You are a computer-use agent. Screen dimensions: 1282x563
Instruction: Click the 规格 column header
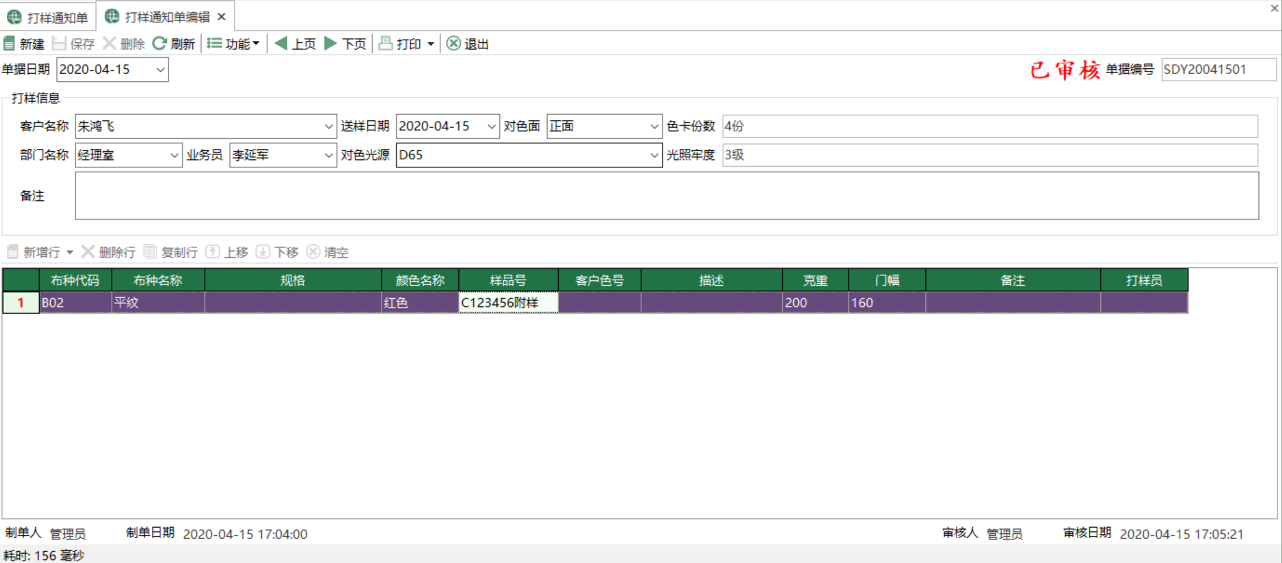click(x=293, y=280)
